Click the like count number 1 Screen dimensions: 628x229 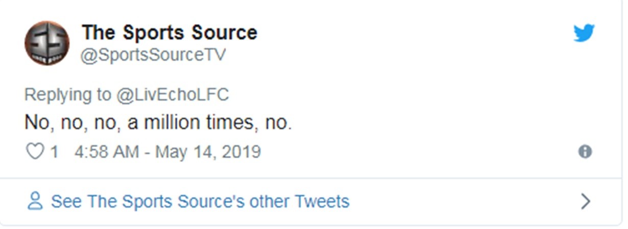(x=54, y=152)
